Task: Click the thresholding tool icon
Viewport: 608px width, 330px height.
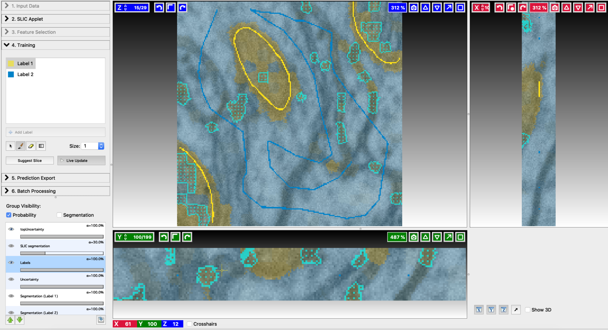Action: (x=41, y=146)
